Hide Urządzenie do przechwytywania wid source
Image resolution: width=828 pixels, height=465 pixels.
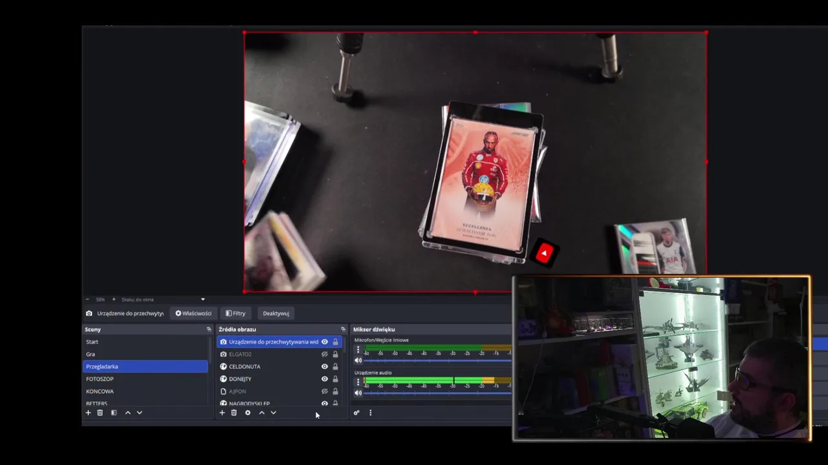(x=325, y=342)
